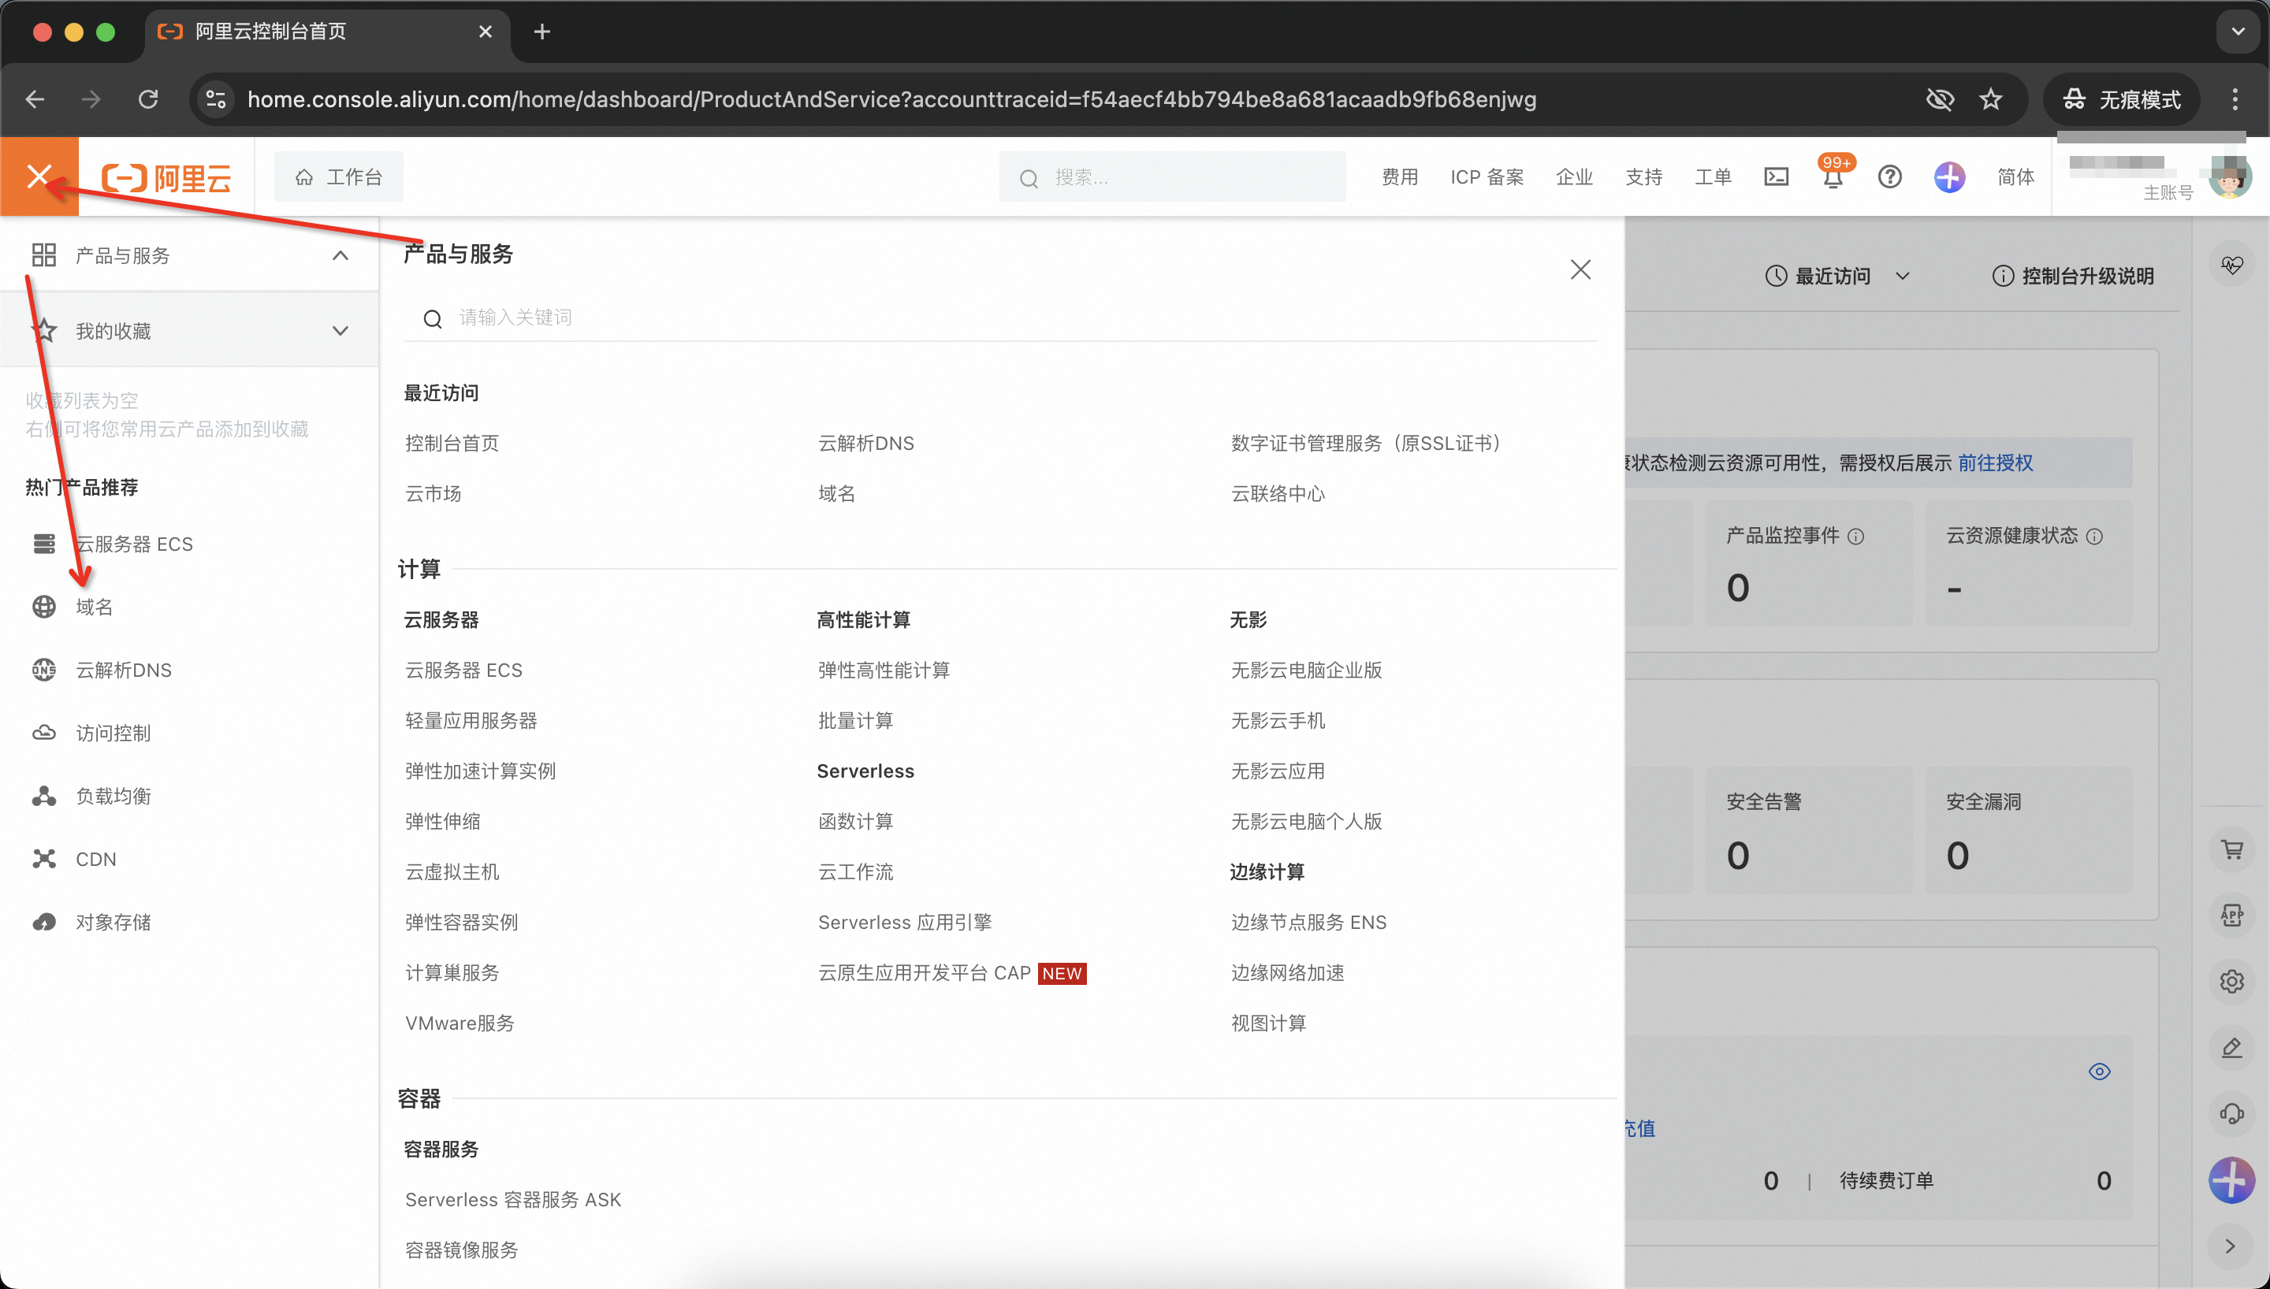
Task: Go back in the browser
Action: pyautogui.click(x=35, y=99)
